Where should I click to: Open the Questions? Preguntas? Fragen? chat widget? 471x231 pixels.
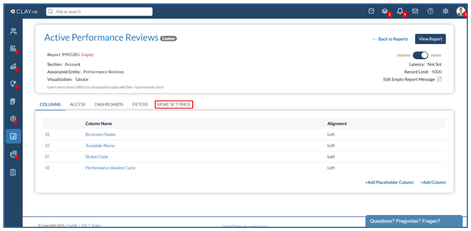(414, 221)
